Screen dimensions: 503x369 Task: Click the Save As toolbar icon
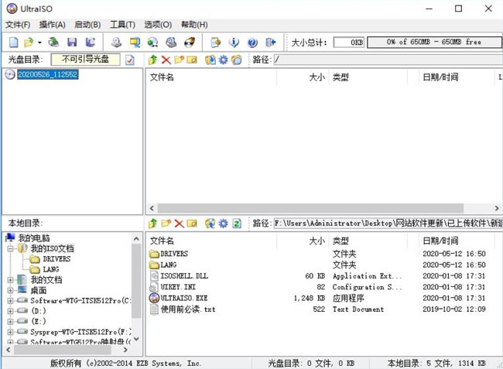click(91, 43)
